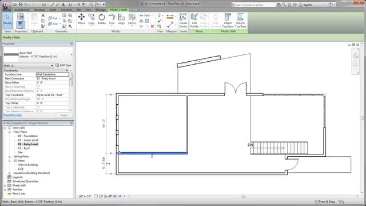Image resolution: width=366 pixels, height=206 pixels.
Task: Toggle the Properties palette ribbon button
Action: (21, 25)
